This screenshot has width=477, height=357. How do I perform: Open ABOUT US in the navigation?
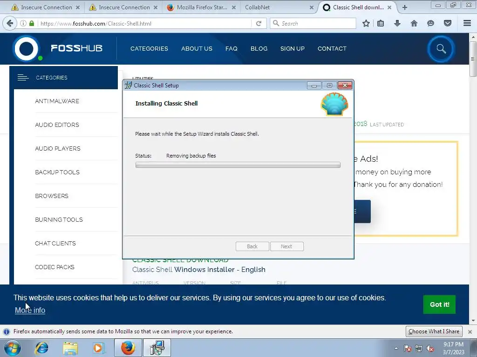pyautogui.click(x=197, y=48)
